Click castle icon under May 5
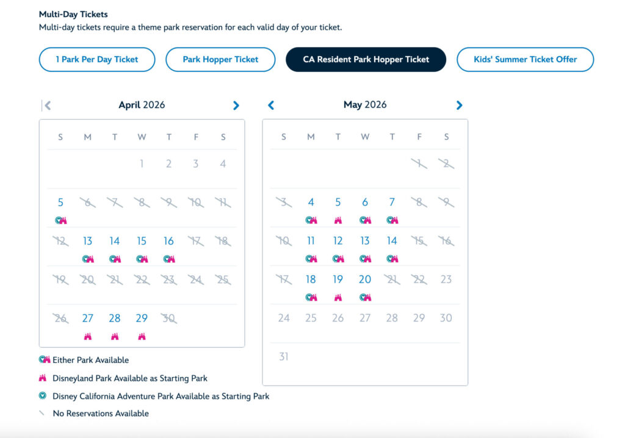 click(338, 220)
